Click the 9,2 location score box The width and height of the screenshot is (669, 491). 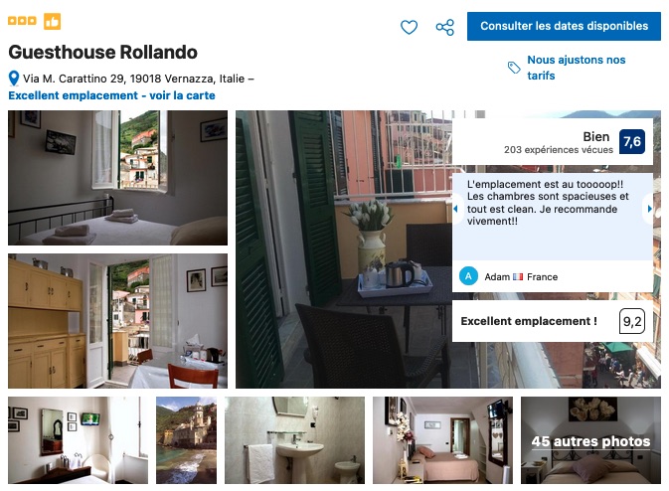[632, 321]
